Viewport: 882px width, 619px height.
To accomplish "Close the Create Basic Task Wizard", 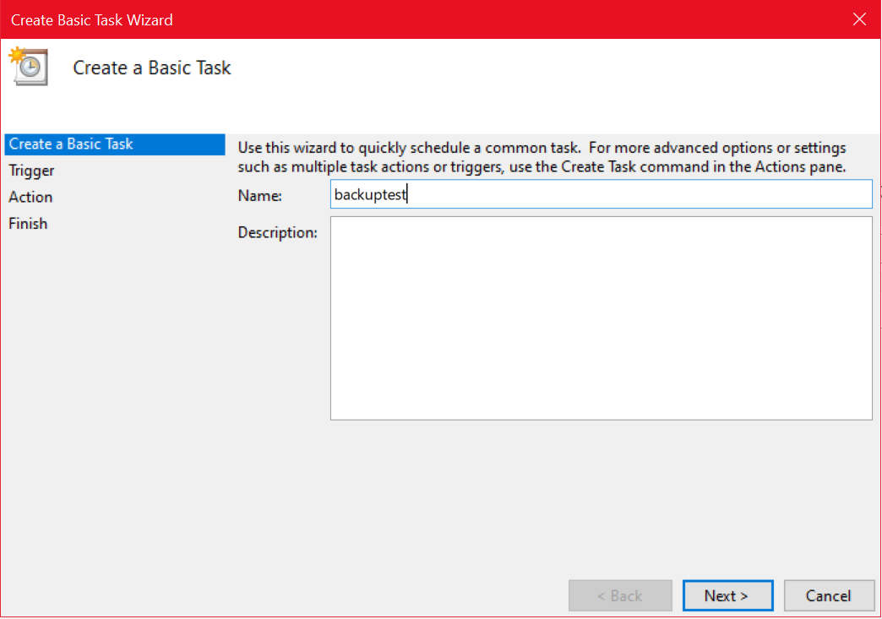I will pyautogui.click(x=859, y=19).
